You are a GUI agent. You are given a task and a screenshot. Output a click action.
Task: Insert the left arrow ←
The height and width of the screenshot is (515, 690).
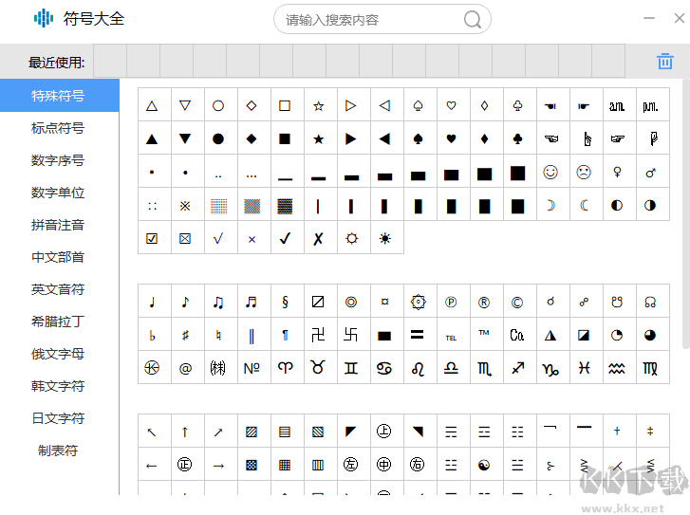(152, 465)
